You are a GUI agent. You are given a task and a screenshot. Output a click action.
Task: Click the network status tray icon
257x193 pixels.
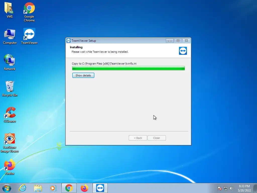click(226, 188)
